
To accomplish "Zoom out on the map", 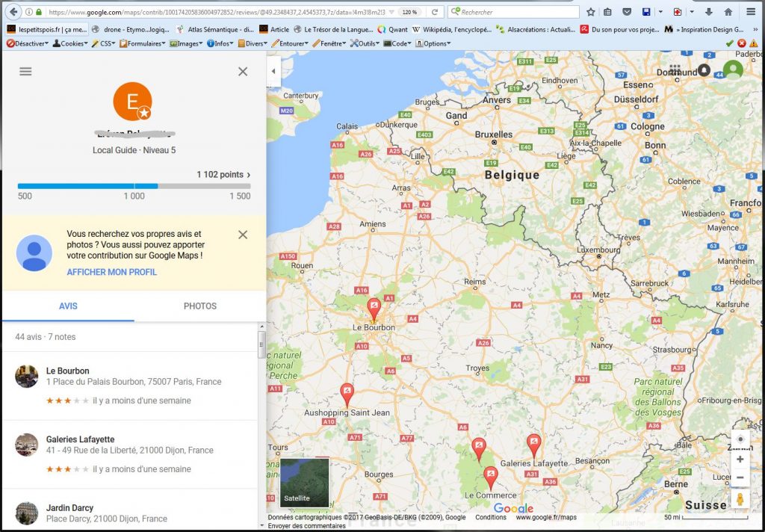I will 740,477.
